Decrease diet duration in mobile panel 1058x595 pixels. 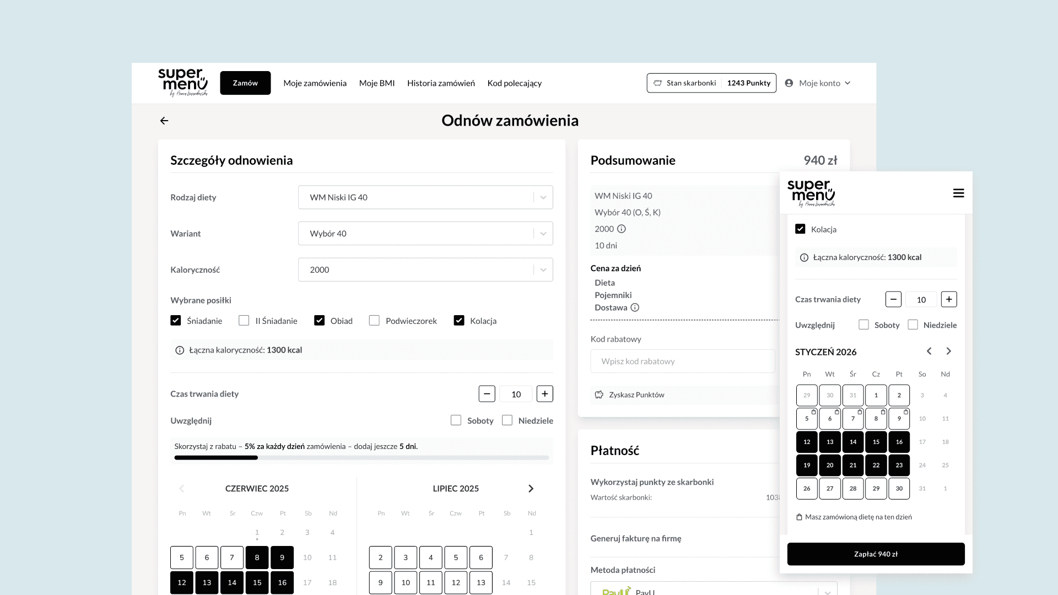[x=893, y=299]
